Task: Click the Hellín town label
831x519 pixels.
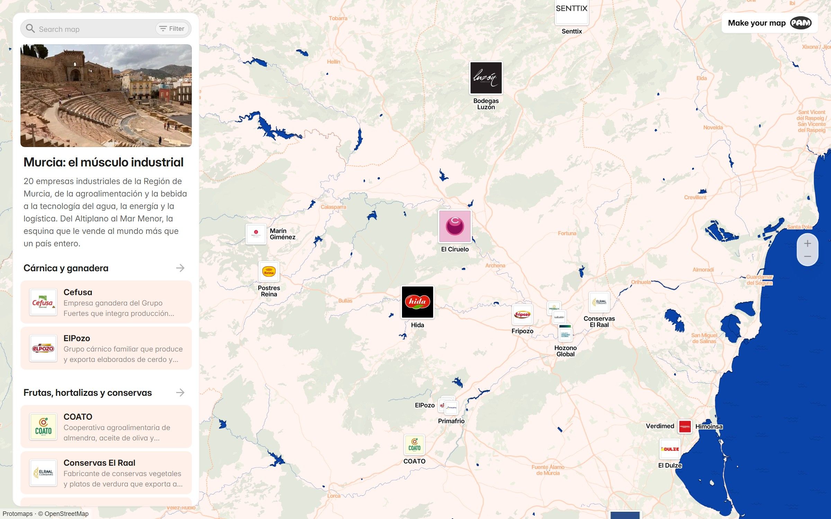Action: 333,62
